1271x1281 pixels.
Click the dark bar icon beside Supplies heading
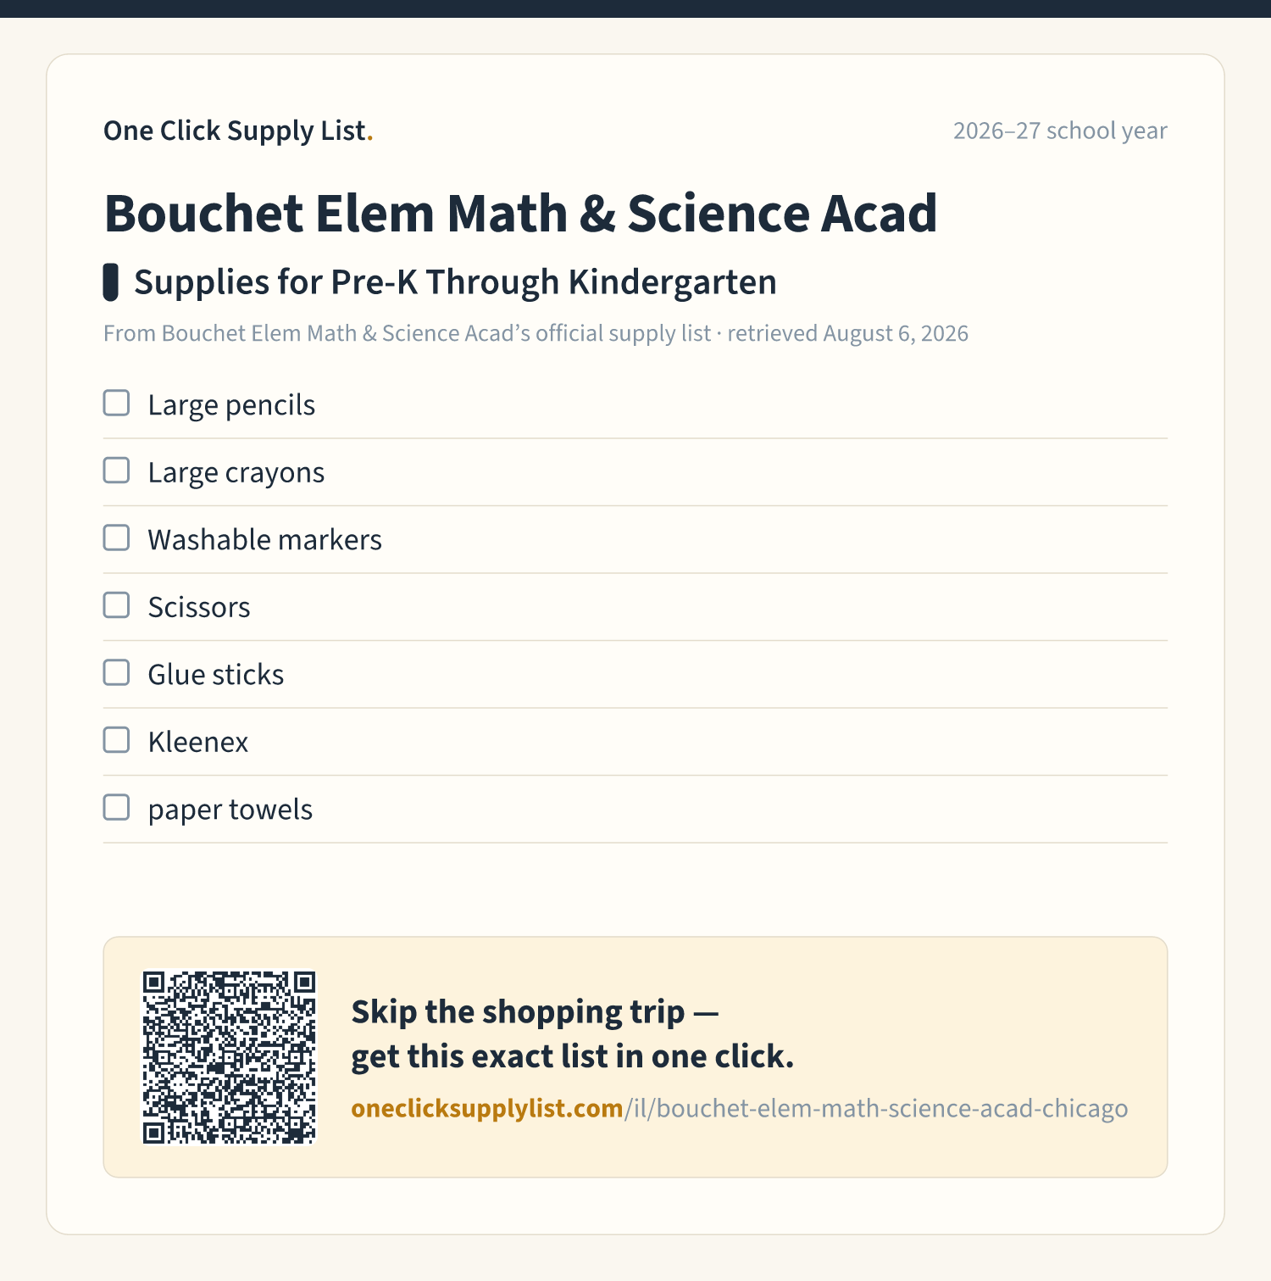point(110,282)
